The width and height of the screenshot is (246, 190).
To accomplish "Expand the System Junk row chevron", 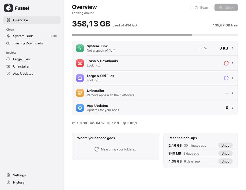I will point(233,48).
